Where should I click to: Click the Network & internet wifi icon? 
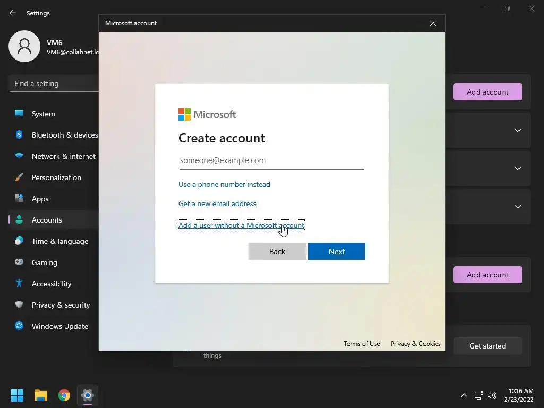coord(19,156)
